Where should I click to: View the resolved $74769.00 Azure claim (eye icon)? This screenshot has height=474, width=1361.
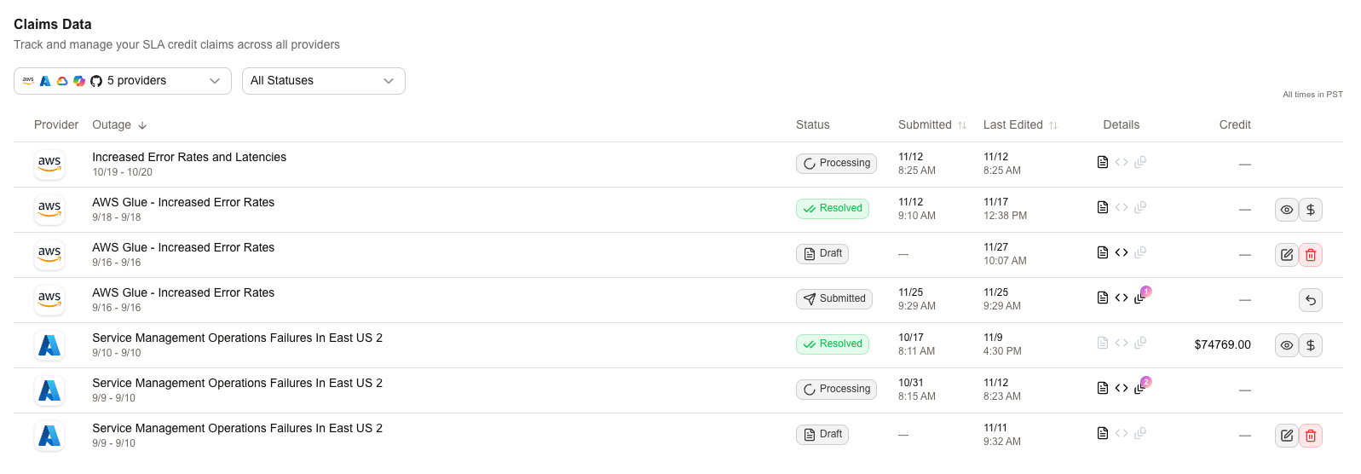pyautogui.click(x=1286, y=345)
